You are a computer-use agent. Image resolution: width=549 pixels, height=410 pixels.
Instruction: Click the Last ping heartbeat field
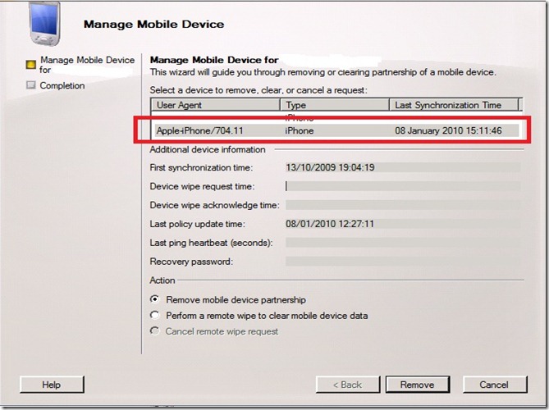click(403, 243)
